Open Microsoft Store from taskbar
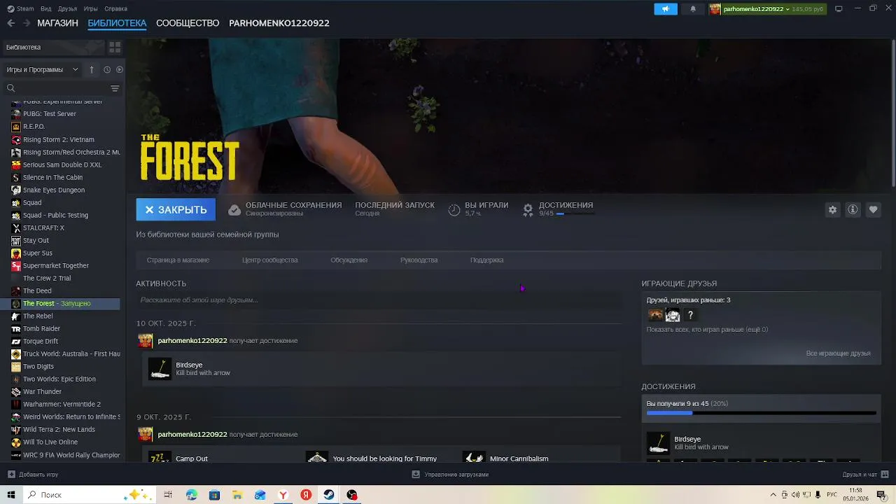Screen dimensions: 896x504 point(214,495)
